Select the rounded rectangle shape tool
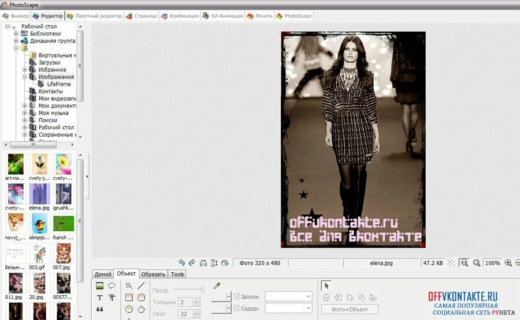 (142, 298)
